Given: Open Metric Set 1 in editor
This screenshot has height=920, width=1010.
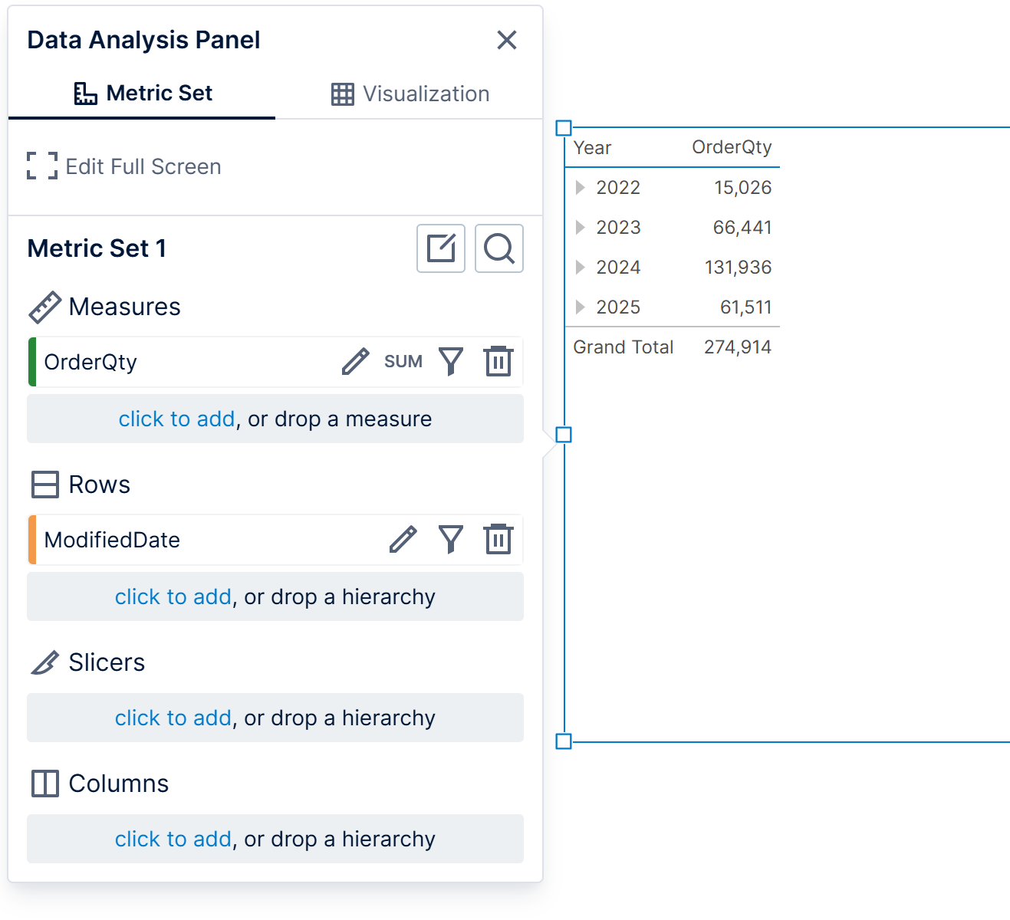Looking at the screenshot, I should 441,248.
